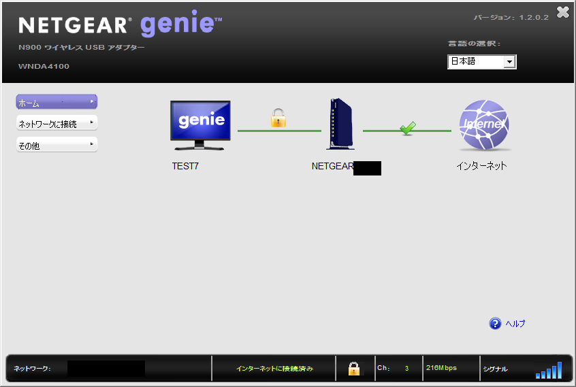Open the language selection dropdown
Image resolution: width=576 pixels, height=387 pixels.
pyautogui.click(x=509, y=62)
